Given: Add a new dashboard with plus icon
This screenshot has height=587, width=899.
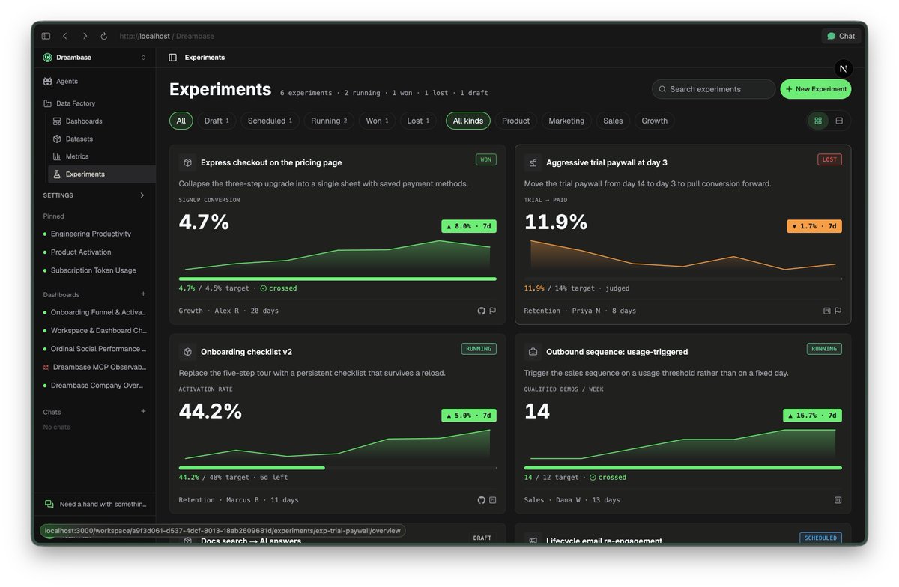Looking at the screenshot, I should click(143, 294).
